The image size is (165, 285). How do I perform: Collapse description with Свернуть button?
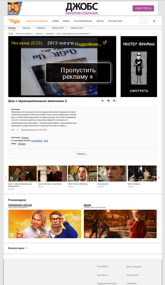point(81,154)
